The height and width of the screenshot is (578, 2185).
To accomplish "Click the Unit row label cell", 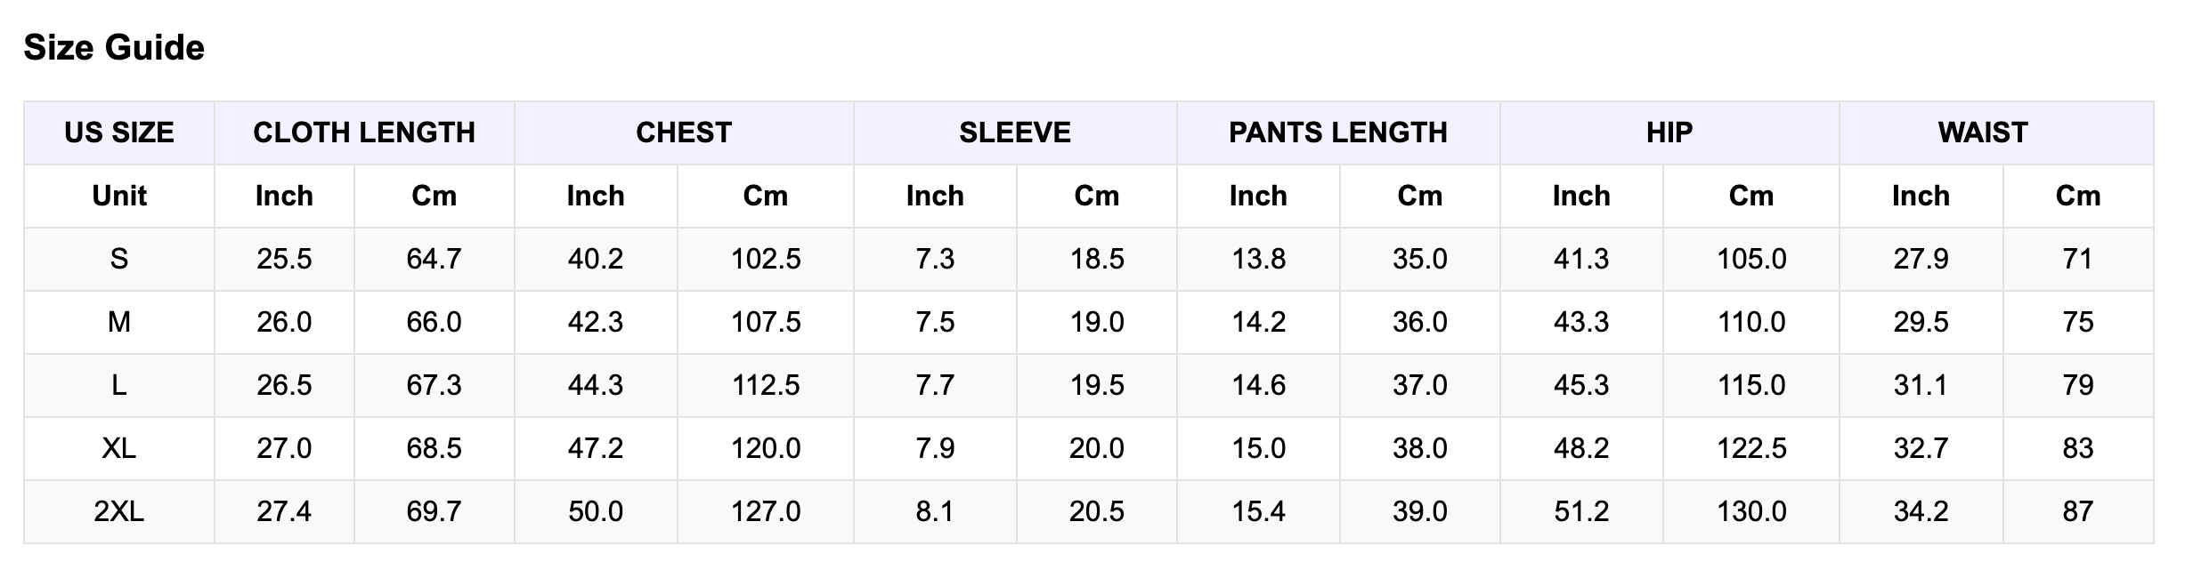I will tap(119, 196).
